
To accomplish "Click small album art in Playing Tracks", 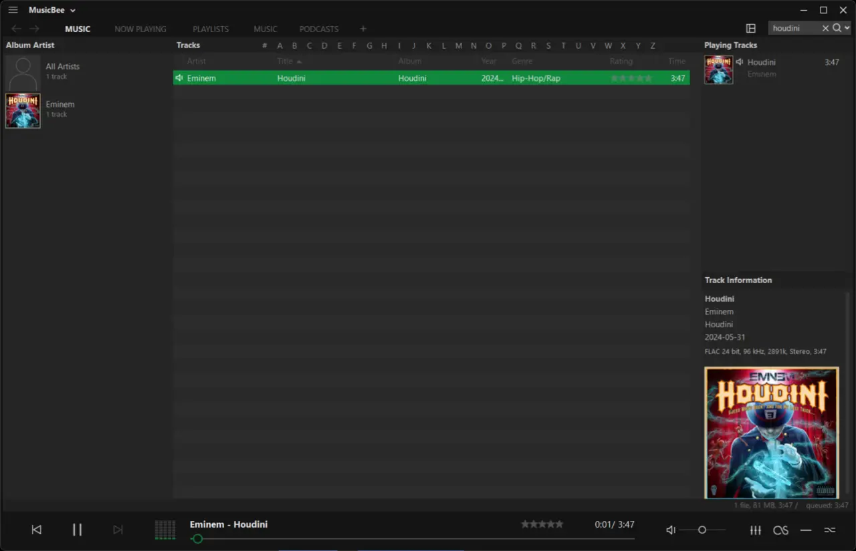I will tap(718, 69).
